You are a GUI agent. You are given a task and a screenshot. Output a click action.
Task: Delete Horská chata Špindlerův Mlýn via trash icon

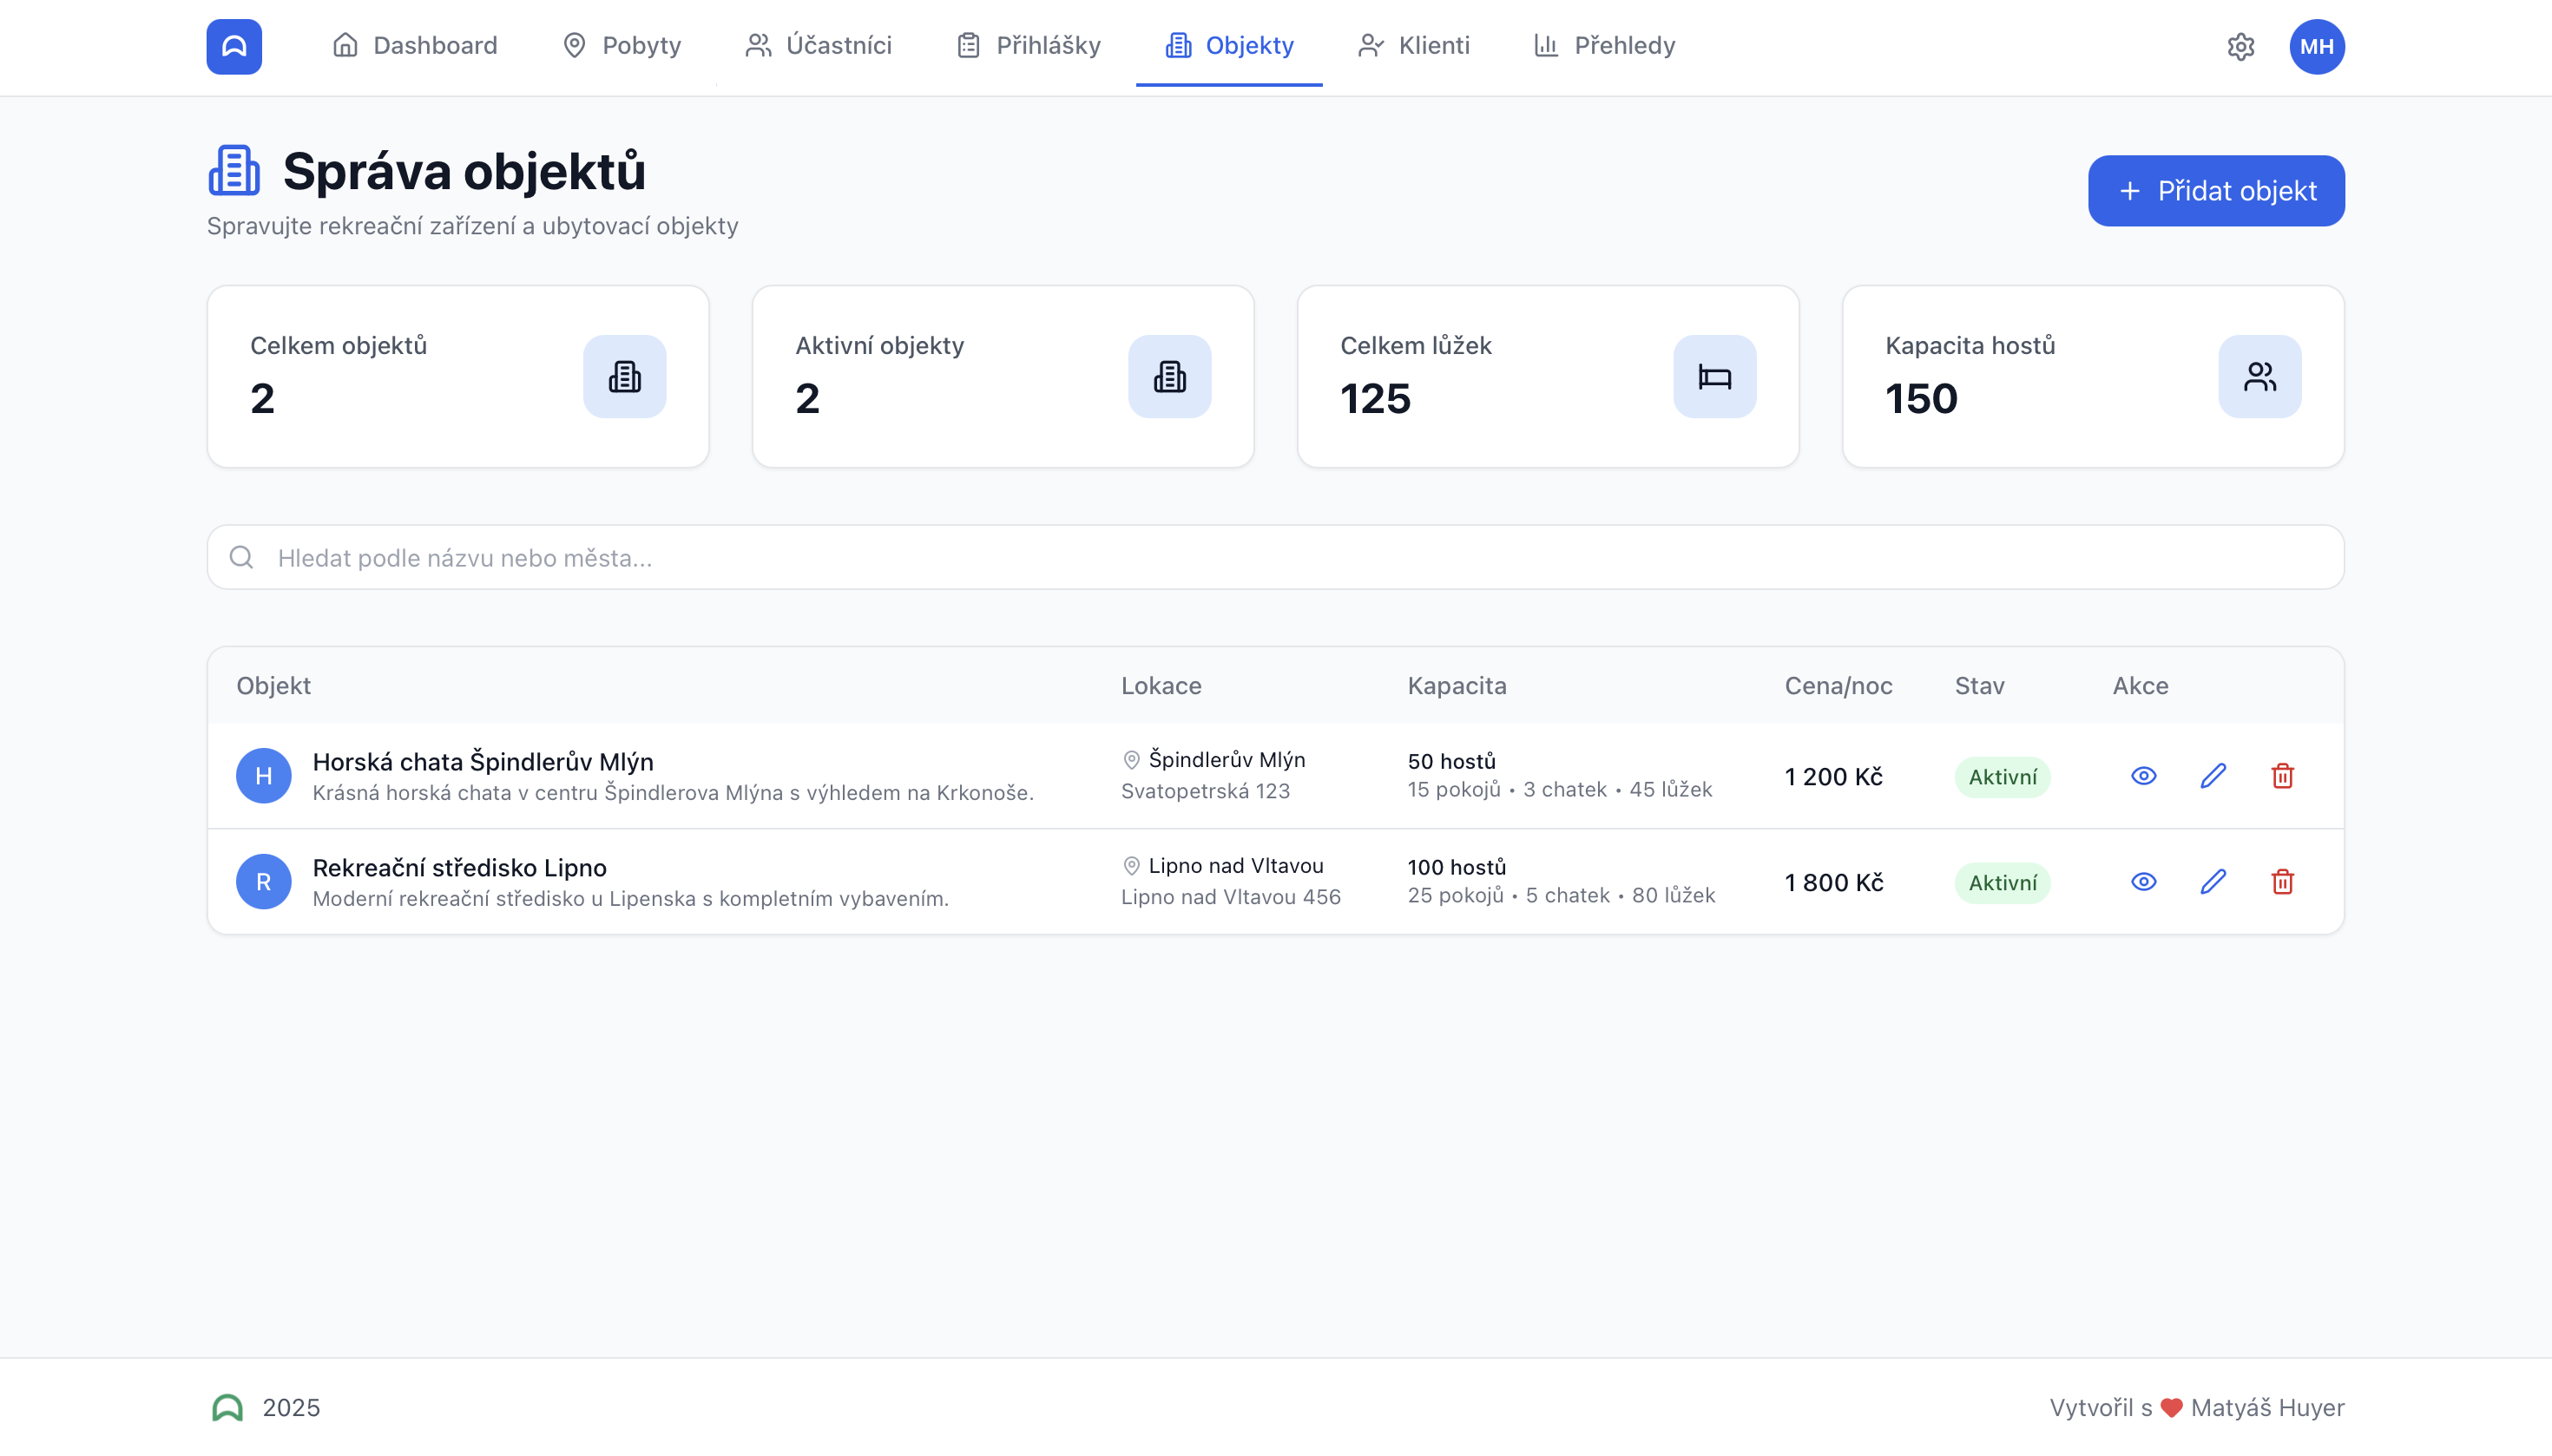coord(2282,776)
